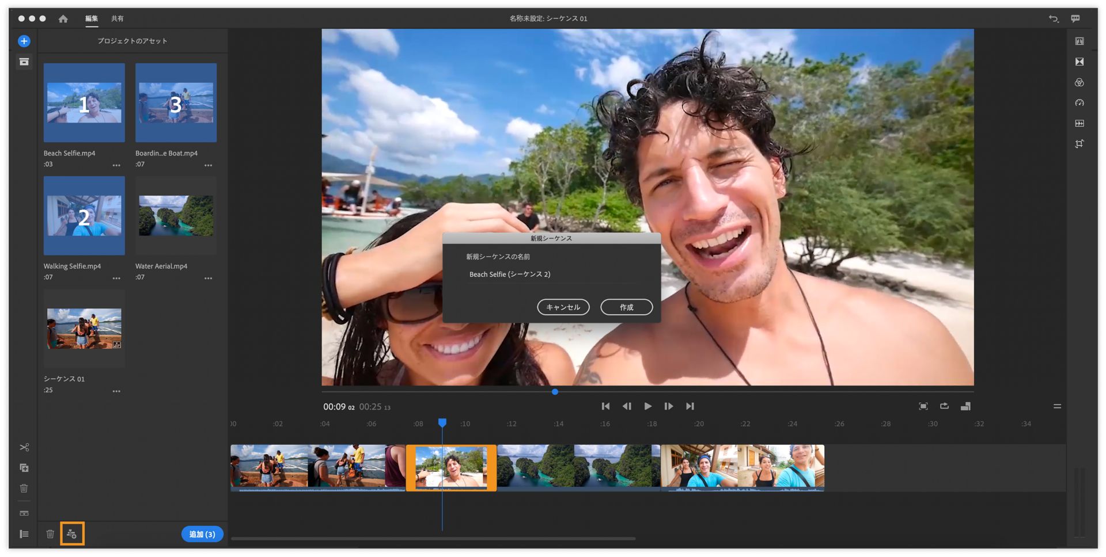
Task: Deselect the Walking Selfie.mp4 thumbnail
Action: tap(84, 216)
